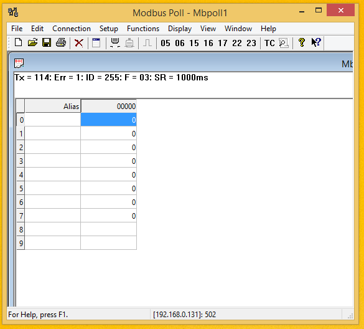Select the value cell in row 5
The width and height of the screenshot is (364, 329).
click(x=109, y=188)
